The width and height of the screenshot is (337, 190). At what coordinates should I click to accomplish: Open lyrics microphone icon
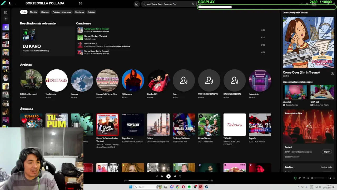coord(299,178)
